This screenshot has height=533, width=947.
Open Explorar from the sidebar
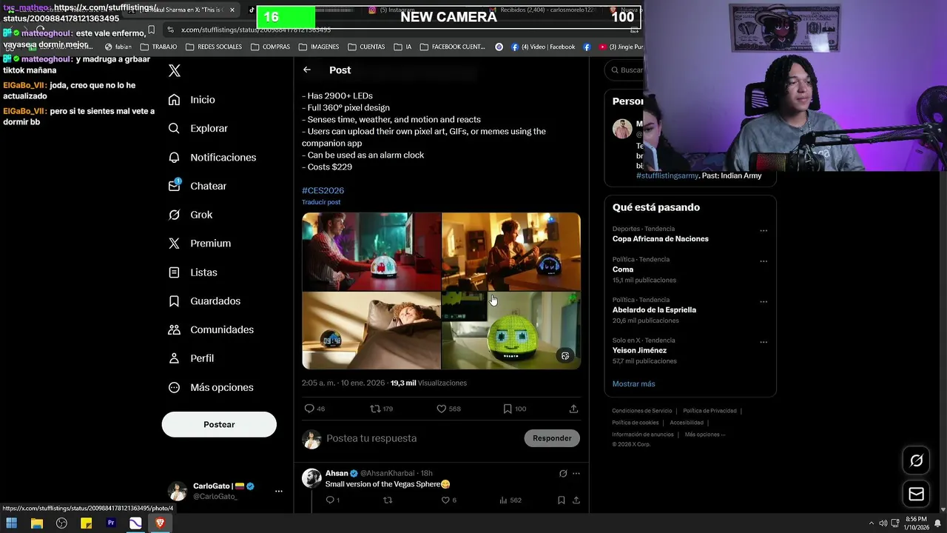coord(198,128)
